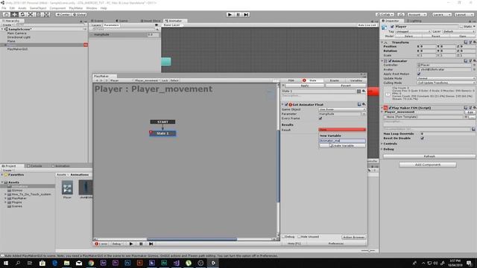The height and width of the screenshot is (268, 477).
Task: Open the Action Browser
Action: click(354, 237)
